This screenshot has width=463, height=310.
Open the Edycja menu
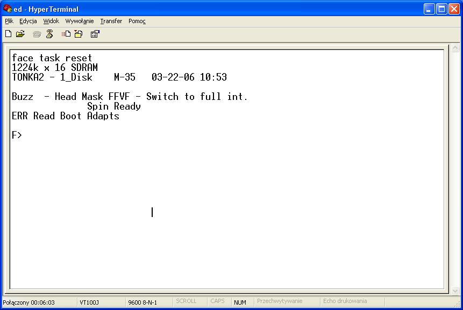[x=28, y=21]
